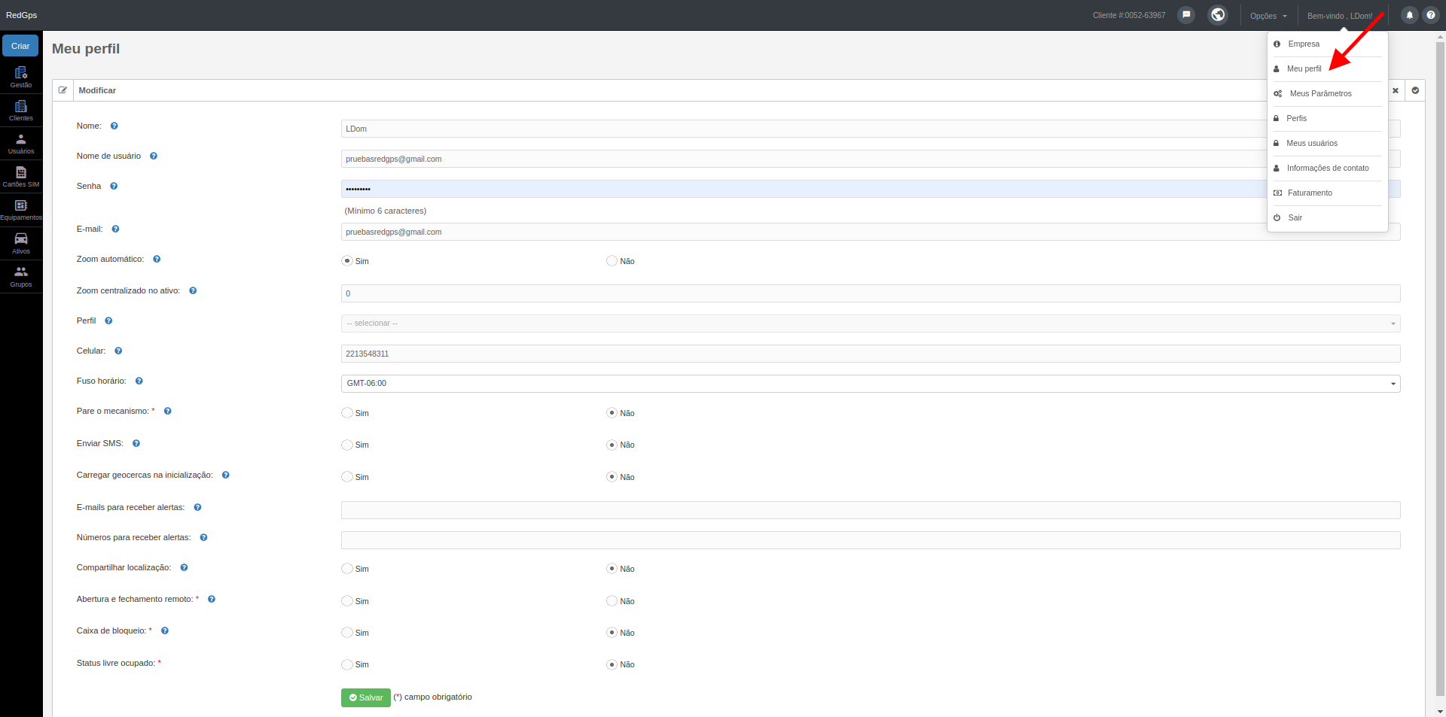
Task: Show help tooltip for Senha field
Action: [x=114, y=186]
